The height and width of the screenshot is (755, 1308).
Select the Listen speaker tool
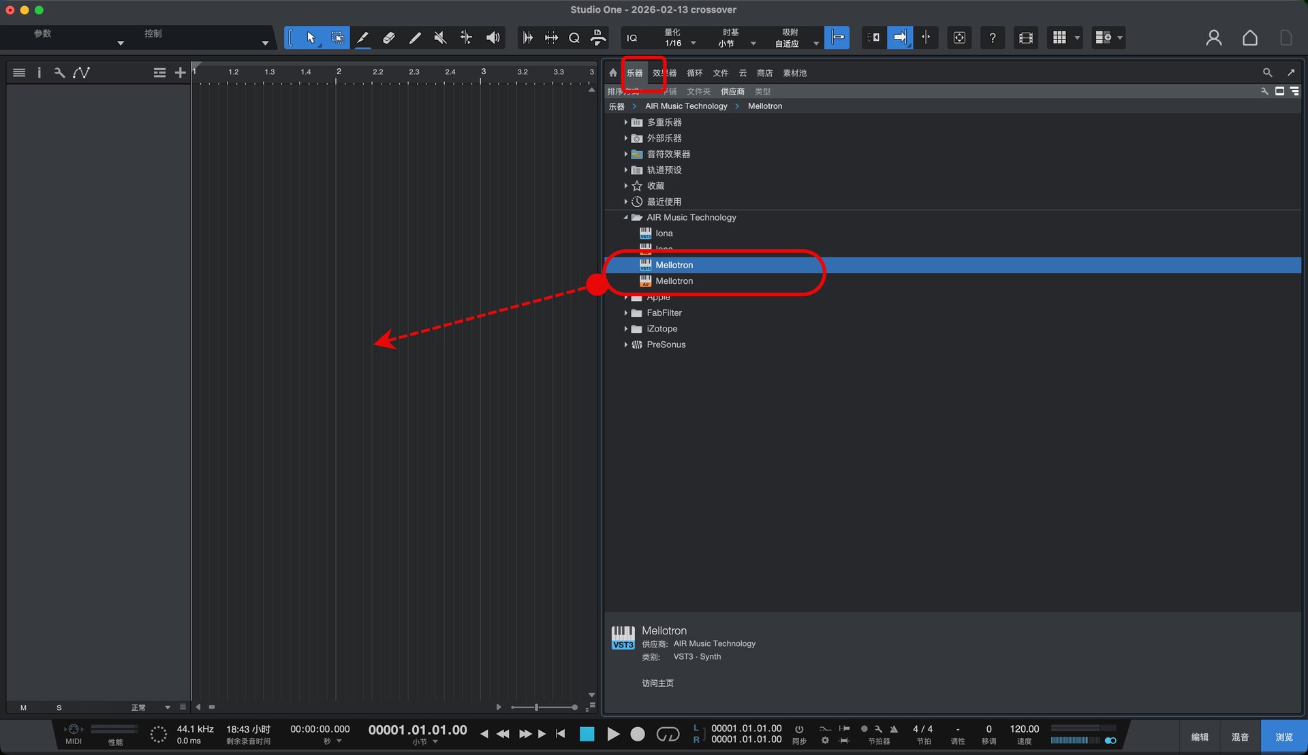point(493,38)
